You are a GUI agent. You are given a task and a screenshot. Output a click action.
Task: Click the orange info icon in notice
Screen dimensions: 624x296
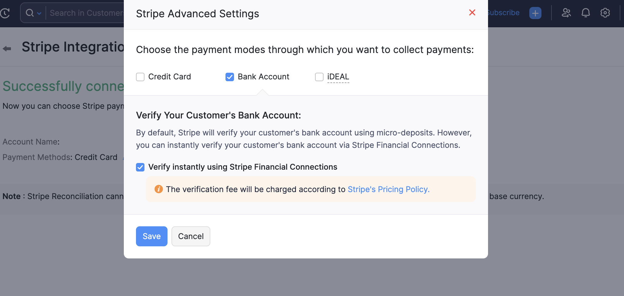tap(158, 189)
